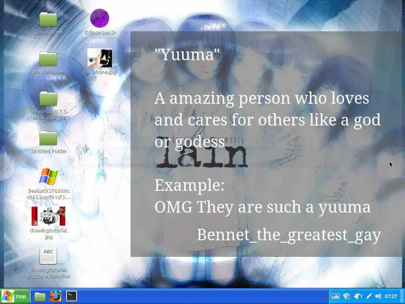Launch Firefox from the taskbar
405x304 pixels.
(56, 296)
